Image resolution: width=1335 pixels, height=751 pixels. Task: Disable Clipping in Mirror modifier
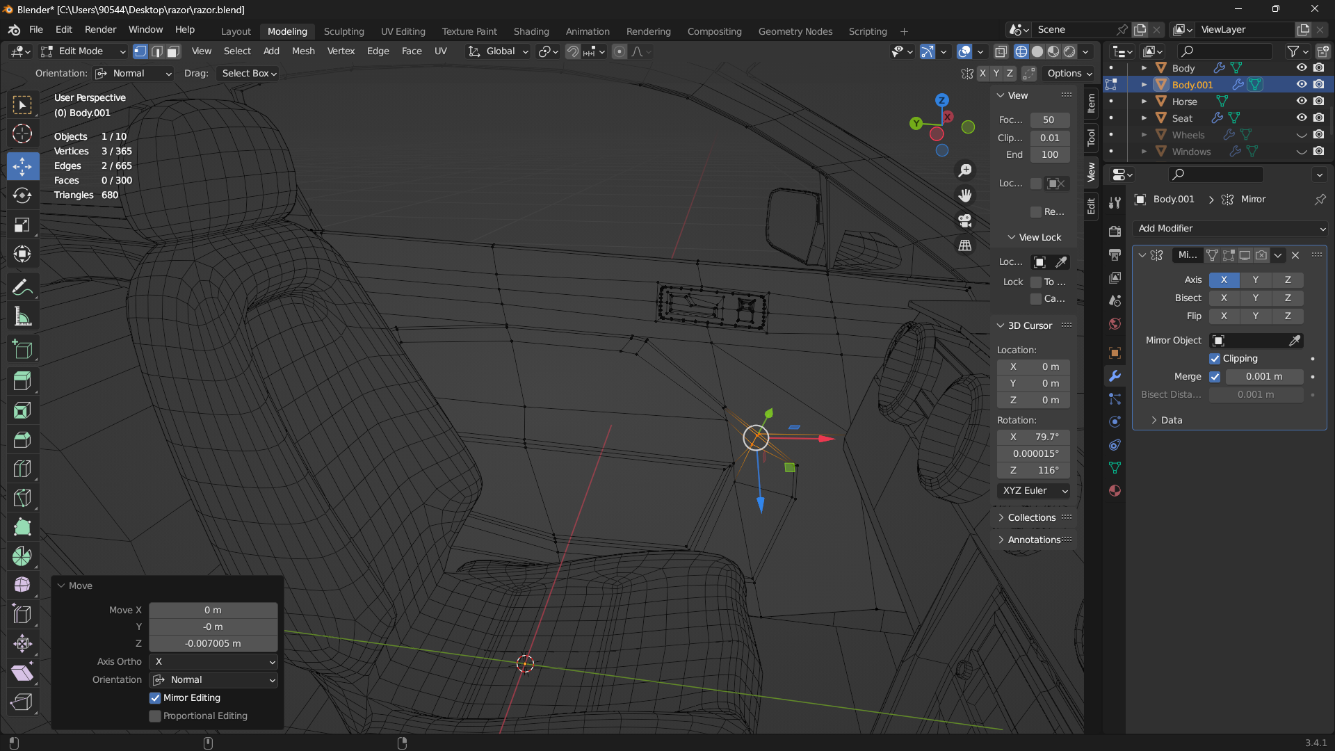click(x=1215, y=358)
